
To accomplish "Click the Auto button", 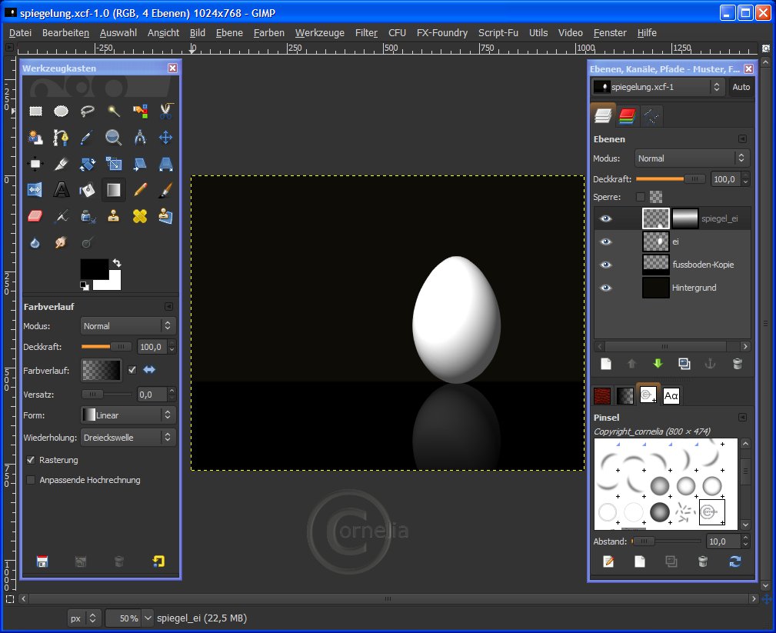I will point(741,87).
